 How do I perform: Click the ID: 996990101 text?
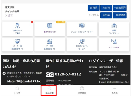(107, 75)
